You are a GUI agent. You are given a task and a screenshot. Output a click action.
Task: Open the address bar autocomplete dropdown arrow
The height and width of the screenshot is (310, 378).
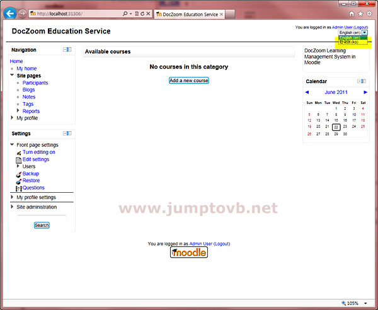point(130,14)
